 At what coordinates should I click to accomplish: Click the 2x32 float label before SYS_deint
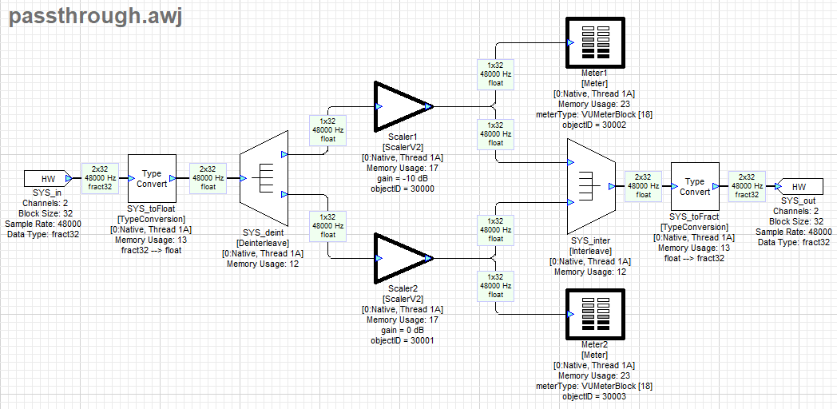point(207,178)
